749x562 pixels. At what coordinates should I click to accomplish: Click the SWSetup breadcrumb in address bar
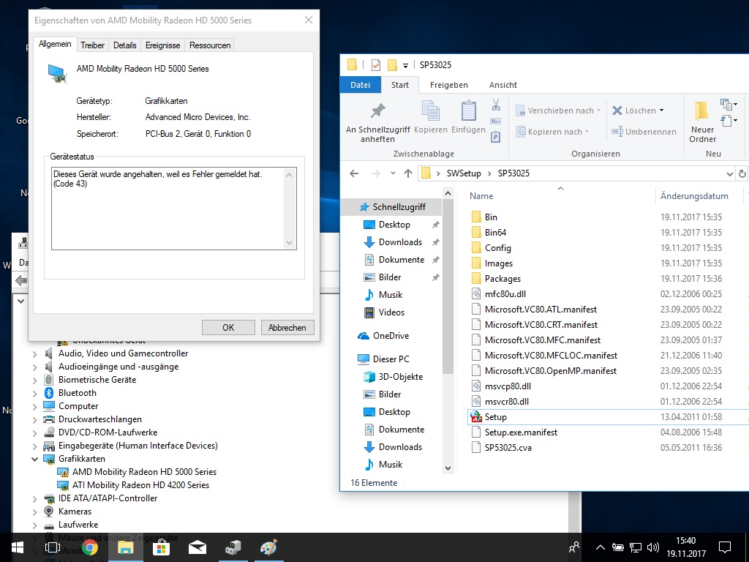click(463, 173)
